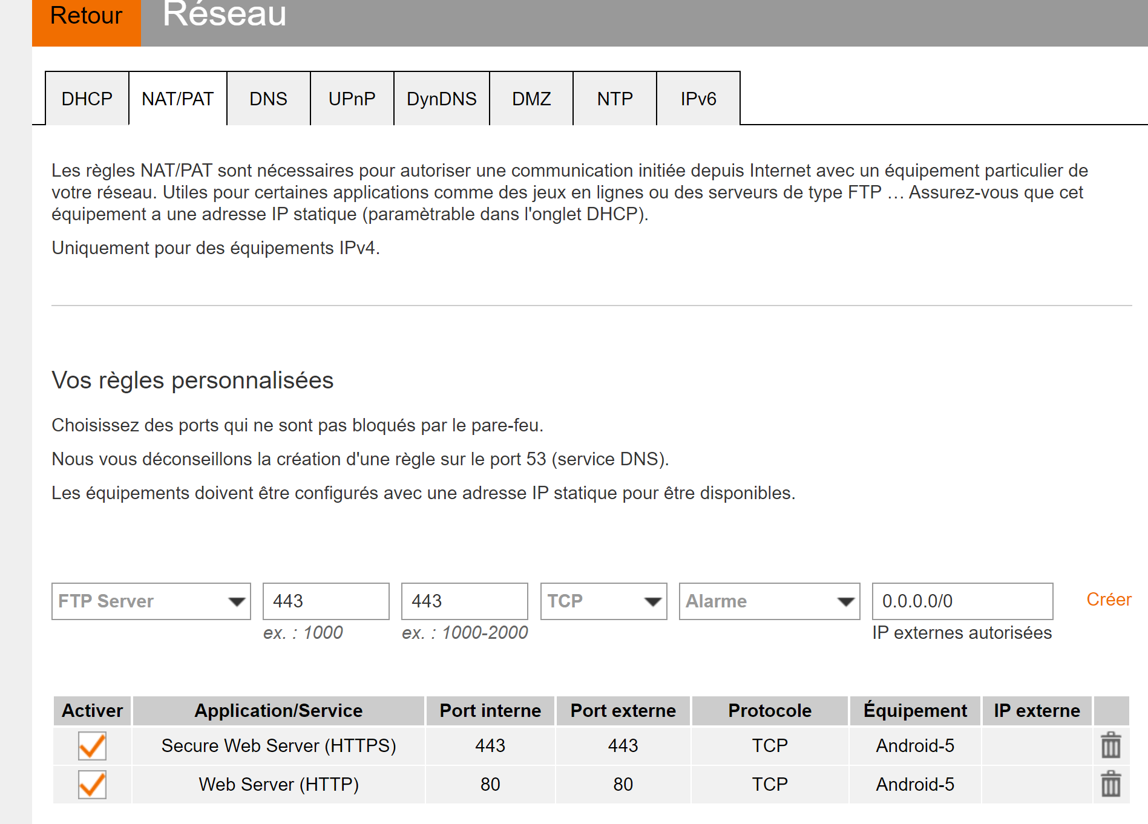Click the Créer link

[1109, 600]
